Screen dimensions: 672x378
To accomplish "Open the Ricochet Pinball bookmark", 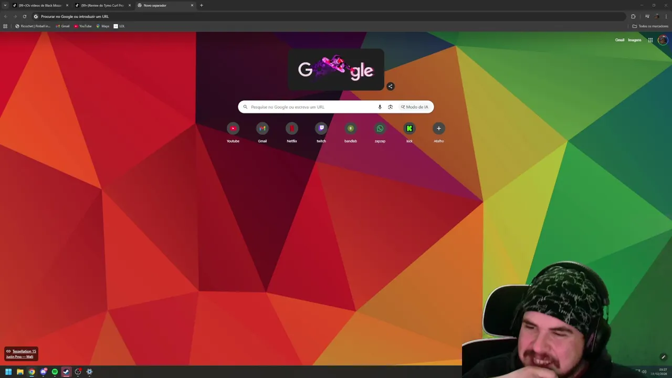I will point(33,26).
